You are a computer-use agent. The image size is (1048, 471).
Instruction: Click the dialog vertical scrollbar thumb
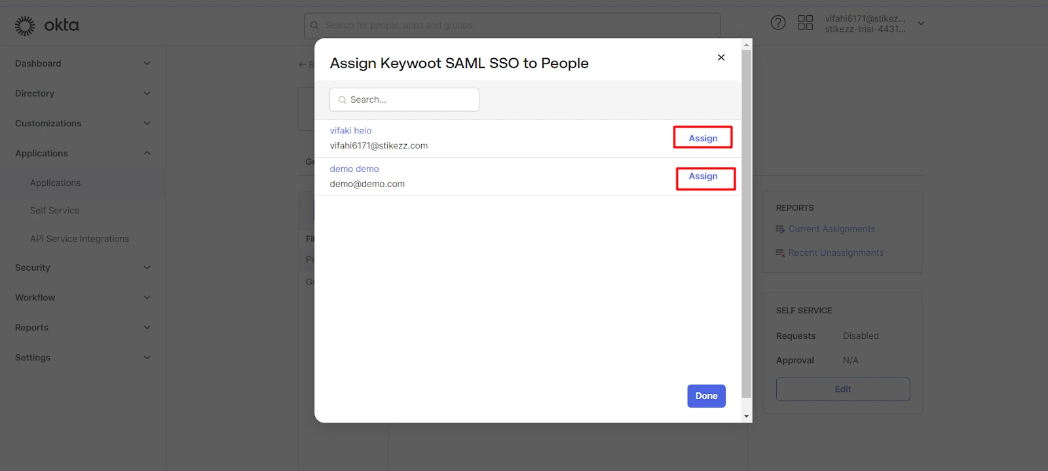pyautogui.click(x=746, y=224)
